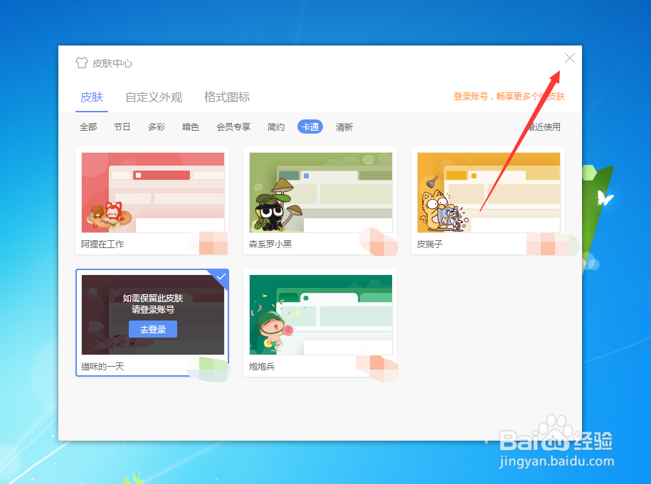Select the 阿狸在工作 skin thumbnail

[x=153, y=193]
